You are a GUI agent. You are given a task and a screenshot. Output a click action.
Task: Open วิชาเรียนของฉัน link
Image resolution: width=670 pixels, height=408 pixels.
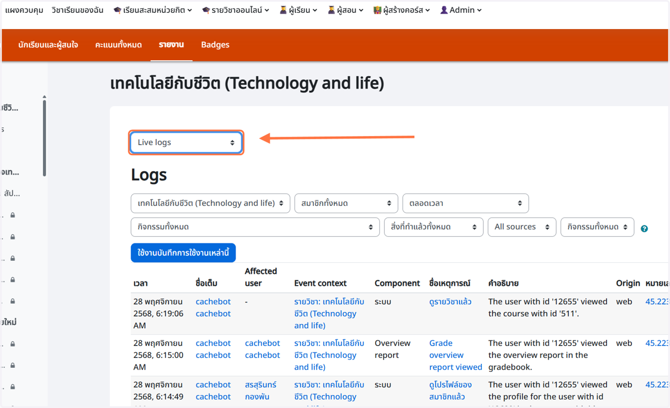click(x=78, y=10)
